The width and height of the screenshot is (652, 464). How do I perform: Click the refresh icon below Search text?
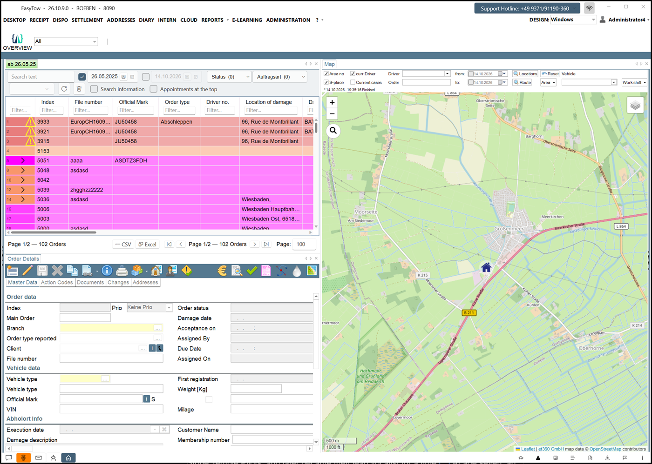tap(64, 89)
